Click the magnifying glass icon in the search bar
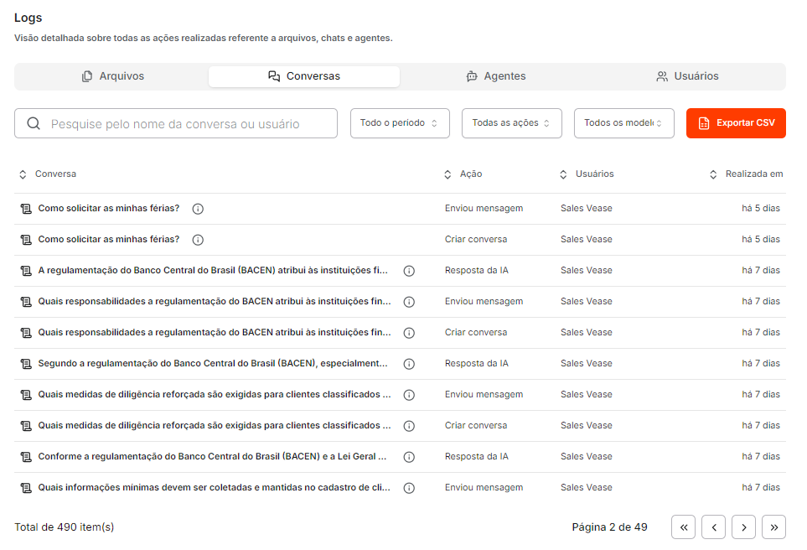 [x=34, y=123]
